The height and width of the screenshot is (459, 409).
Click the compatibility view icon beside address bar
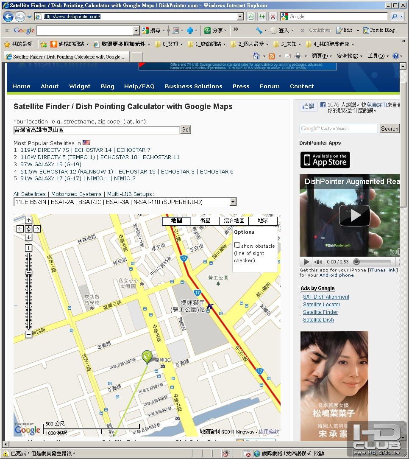[251, 17]
